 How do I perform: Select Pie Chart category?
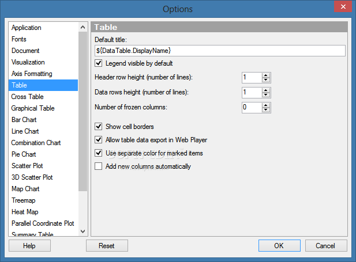coord(43,154)
